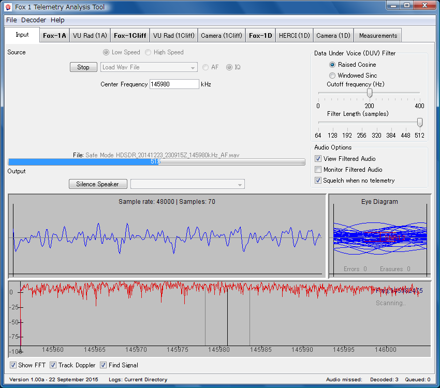The height and width of the screenshot is (388, 440).
Task: Switch to the Fox-1Cliff tab
Action: point(130,36)
